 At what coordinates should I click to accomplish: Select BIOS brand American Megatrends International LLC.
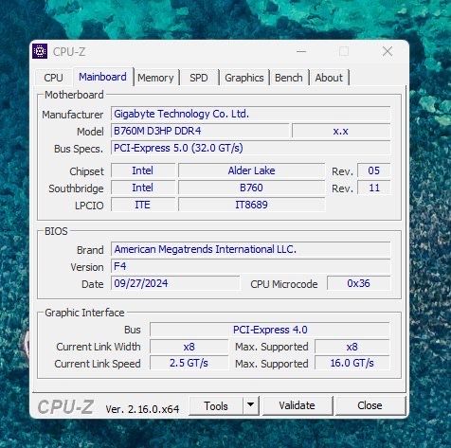250,249
